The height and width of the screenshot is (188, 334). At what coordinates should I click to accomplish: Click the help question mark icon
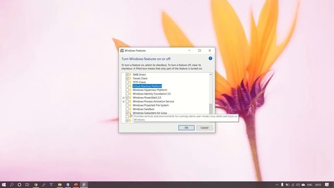pos(210,58)
